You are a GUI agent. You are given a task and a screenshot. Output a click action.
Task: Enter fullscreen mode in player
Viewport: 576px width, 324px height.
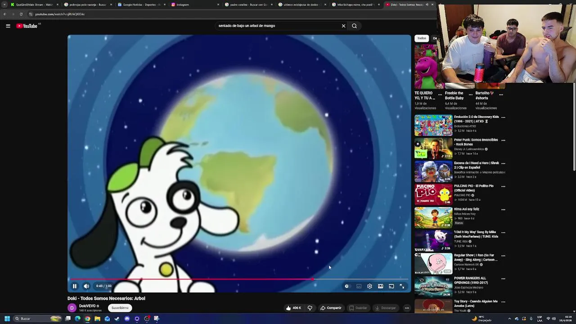tap(402, 286)
